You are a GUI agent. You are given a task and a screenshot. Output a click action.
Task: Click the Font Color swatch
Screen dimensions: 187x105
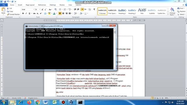(x=54, y=13)
